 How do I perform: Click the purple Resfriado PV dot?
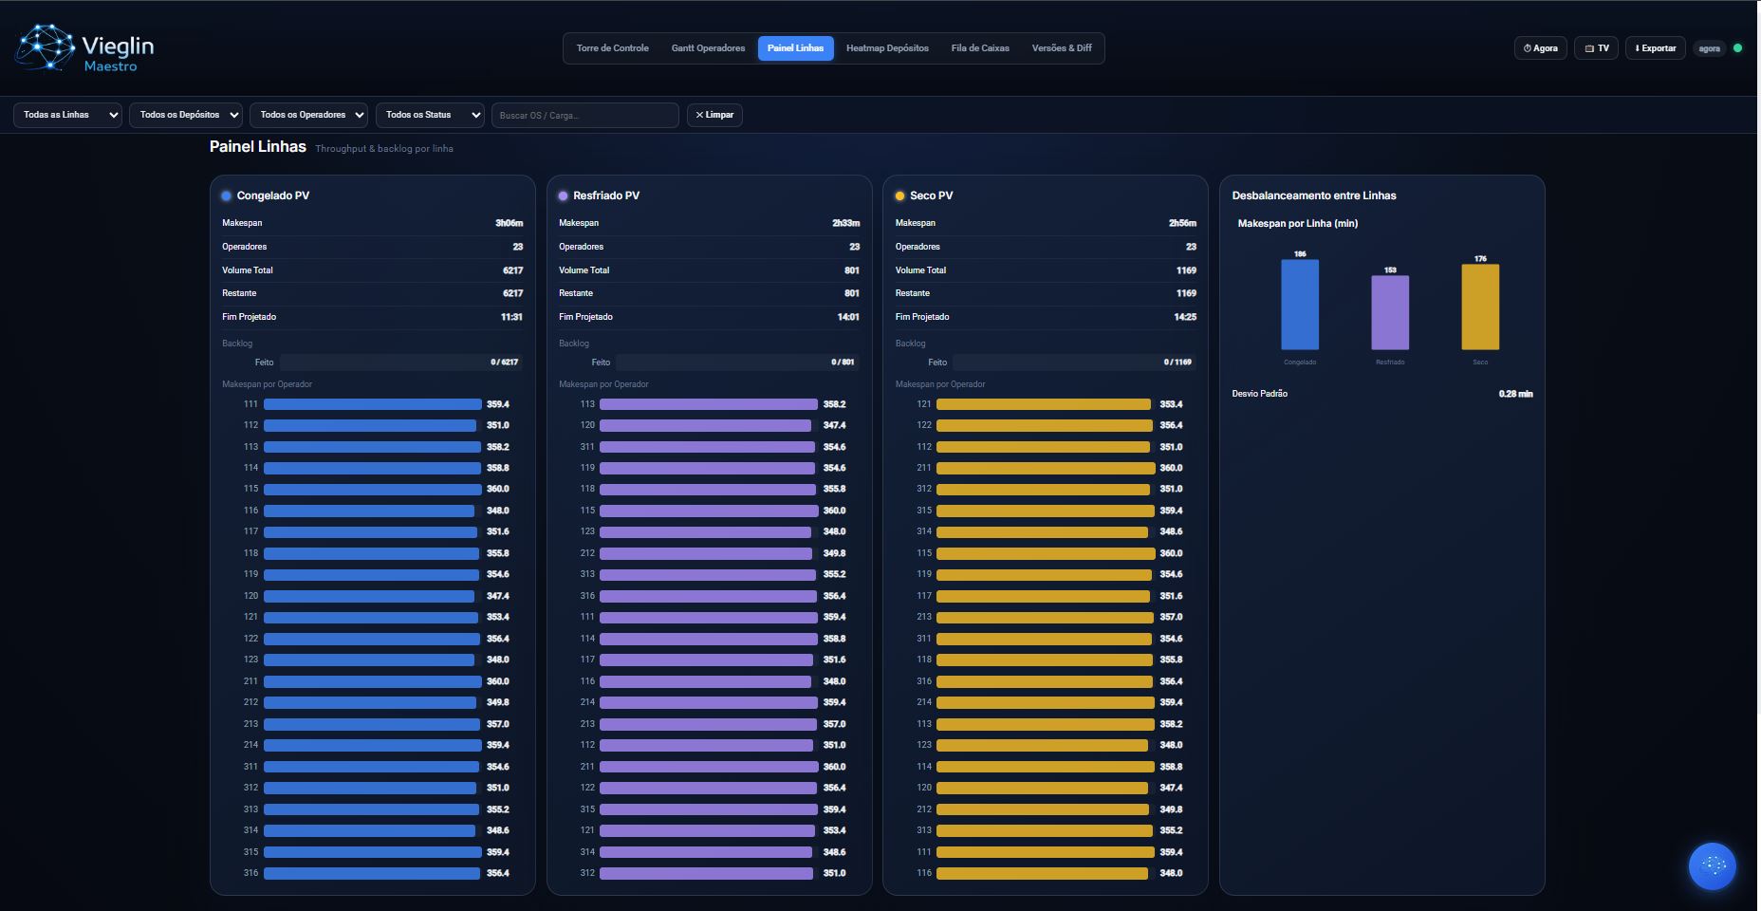point(563,196)
